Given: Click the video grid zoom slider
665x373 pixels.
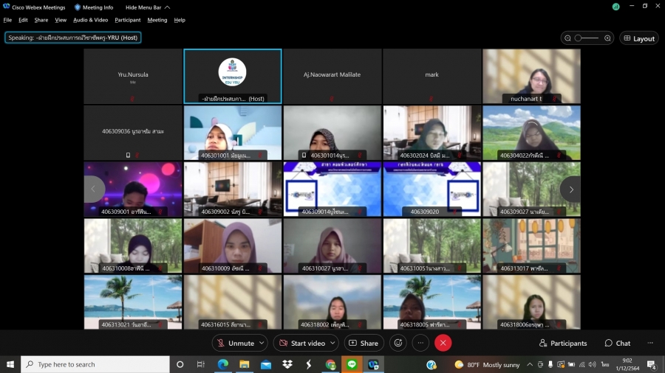Looking at the screenshot, I should 587,38.
